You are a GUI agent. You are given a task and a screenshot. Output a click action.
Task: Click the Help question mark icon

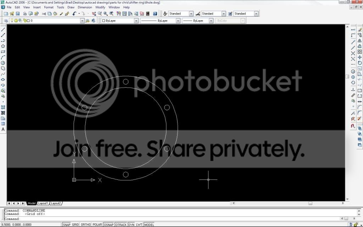click(x=155, y=14)
